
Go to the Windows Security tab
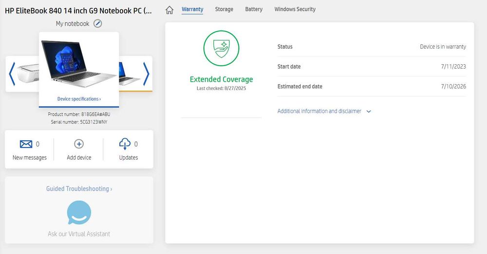(x=295, y=9)
